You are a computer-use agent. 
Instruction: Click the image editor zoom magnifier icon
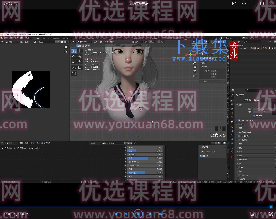pos(66,47)
